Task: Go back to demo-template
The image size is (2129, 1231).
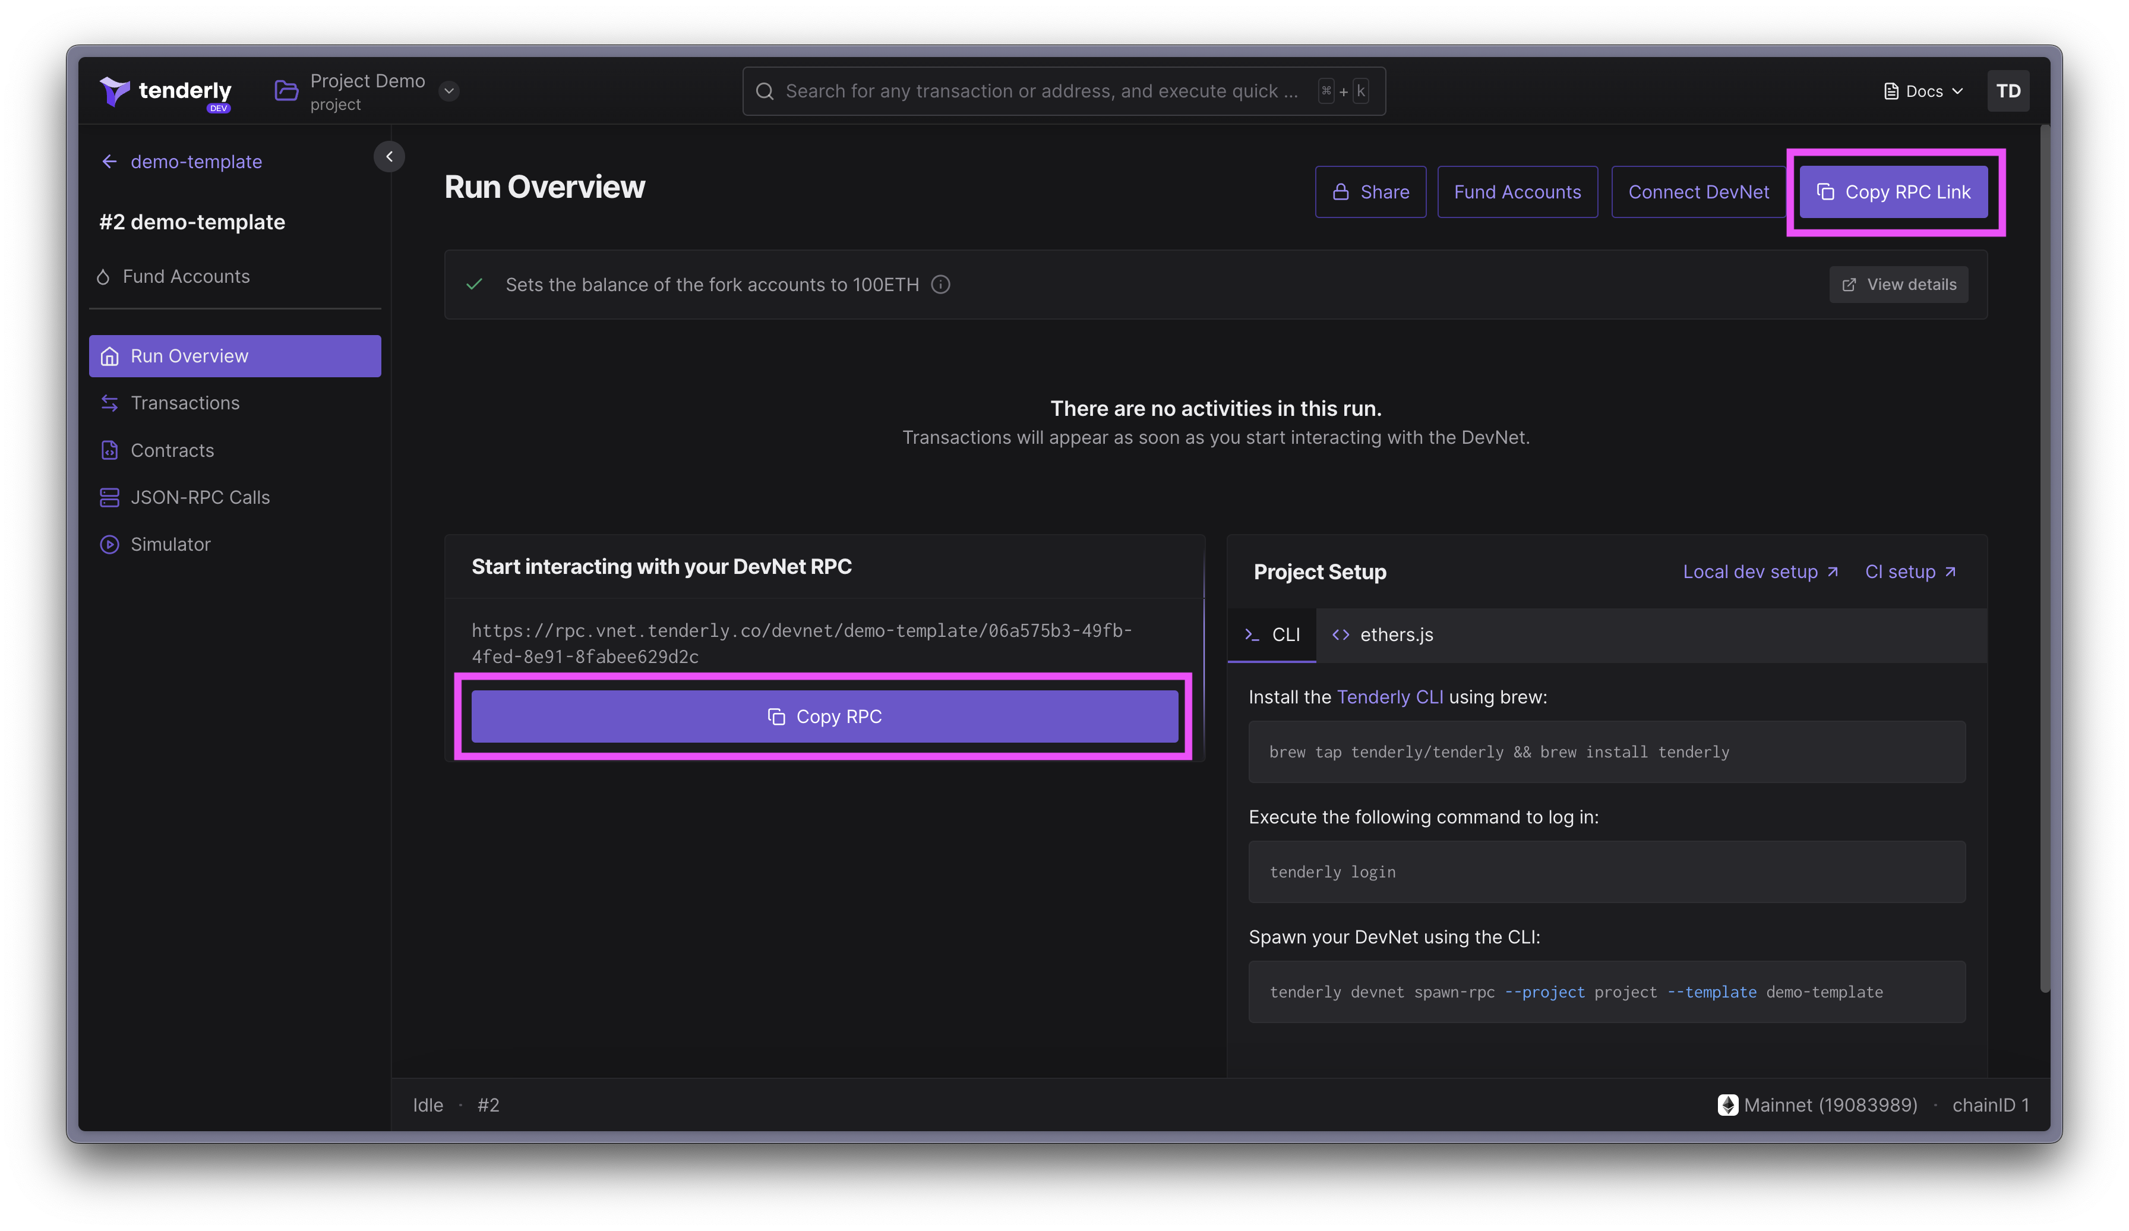Action: pos(182,162)
